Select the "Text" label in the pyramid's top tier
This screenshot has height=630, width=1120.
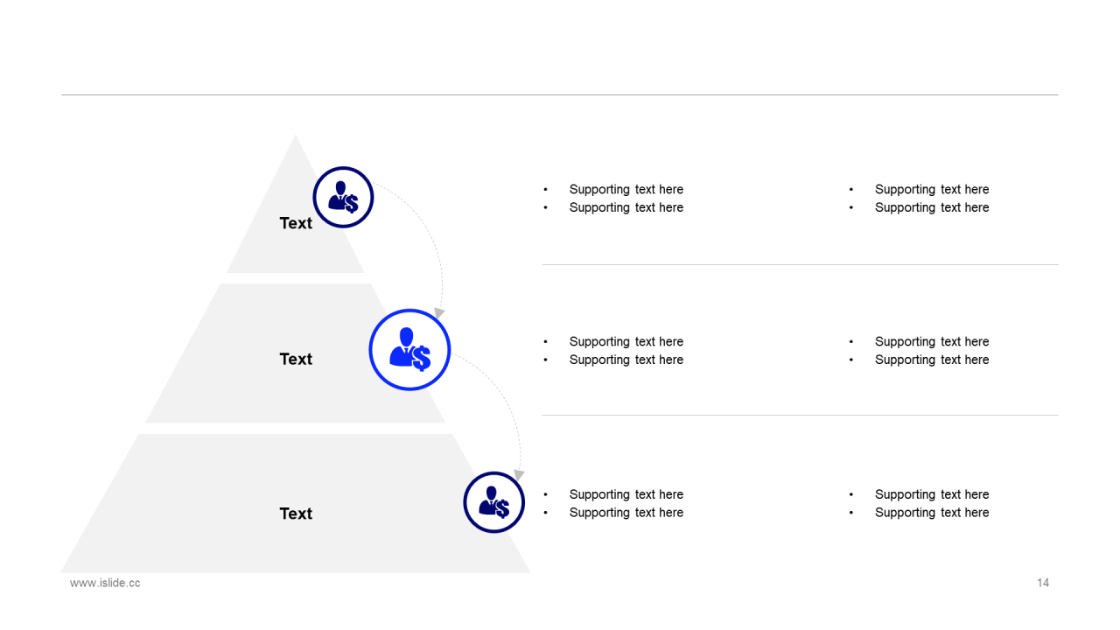(296, 223)
